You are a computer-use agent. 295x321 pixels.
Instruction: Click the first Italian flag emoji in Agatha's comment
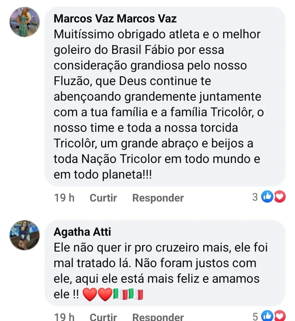pyautogui.click(x=119, y=294)
